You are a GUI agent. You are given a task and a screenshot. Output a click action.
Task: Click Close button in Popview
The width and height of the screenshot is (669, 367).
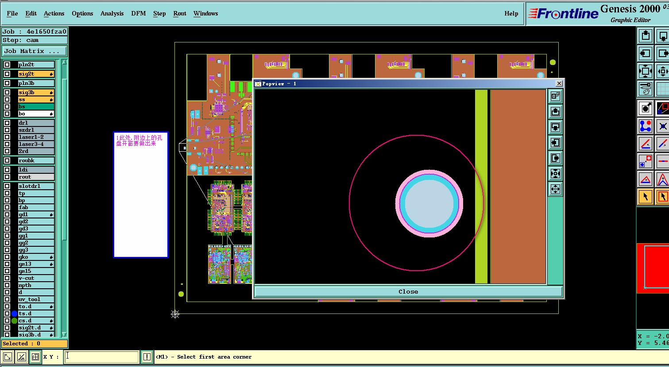[x=408, y=292]
